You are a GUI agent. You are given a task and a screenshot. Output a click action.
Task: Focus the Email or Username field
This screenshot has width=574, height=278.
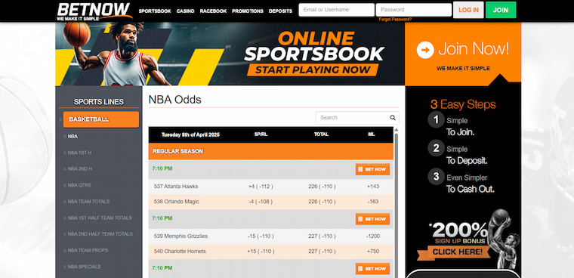(x=336, y=10)
